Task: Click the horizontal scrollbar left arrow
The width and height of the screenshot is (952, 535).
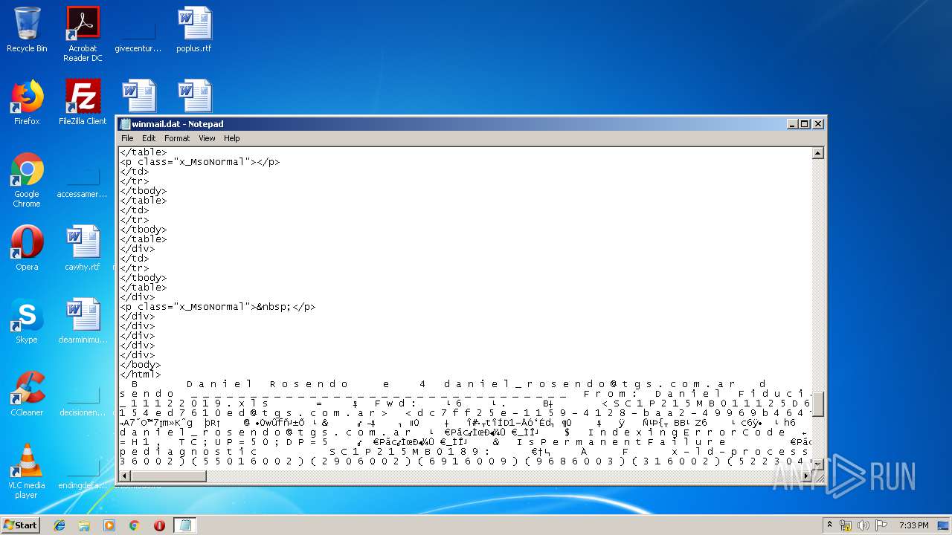Action: click(126, 476)
